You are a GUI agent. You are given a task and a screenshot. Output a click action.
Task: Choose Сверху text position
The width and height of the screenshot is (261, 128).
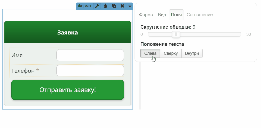171,53
